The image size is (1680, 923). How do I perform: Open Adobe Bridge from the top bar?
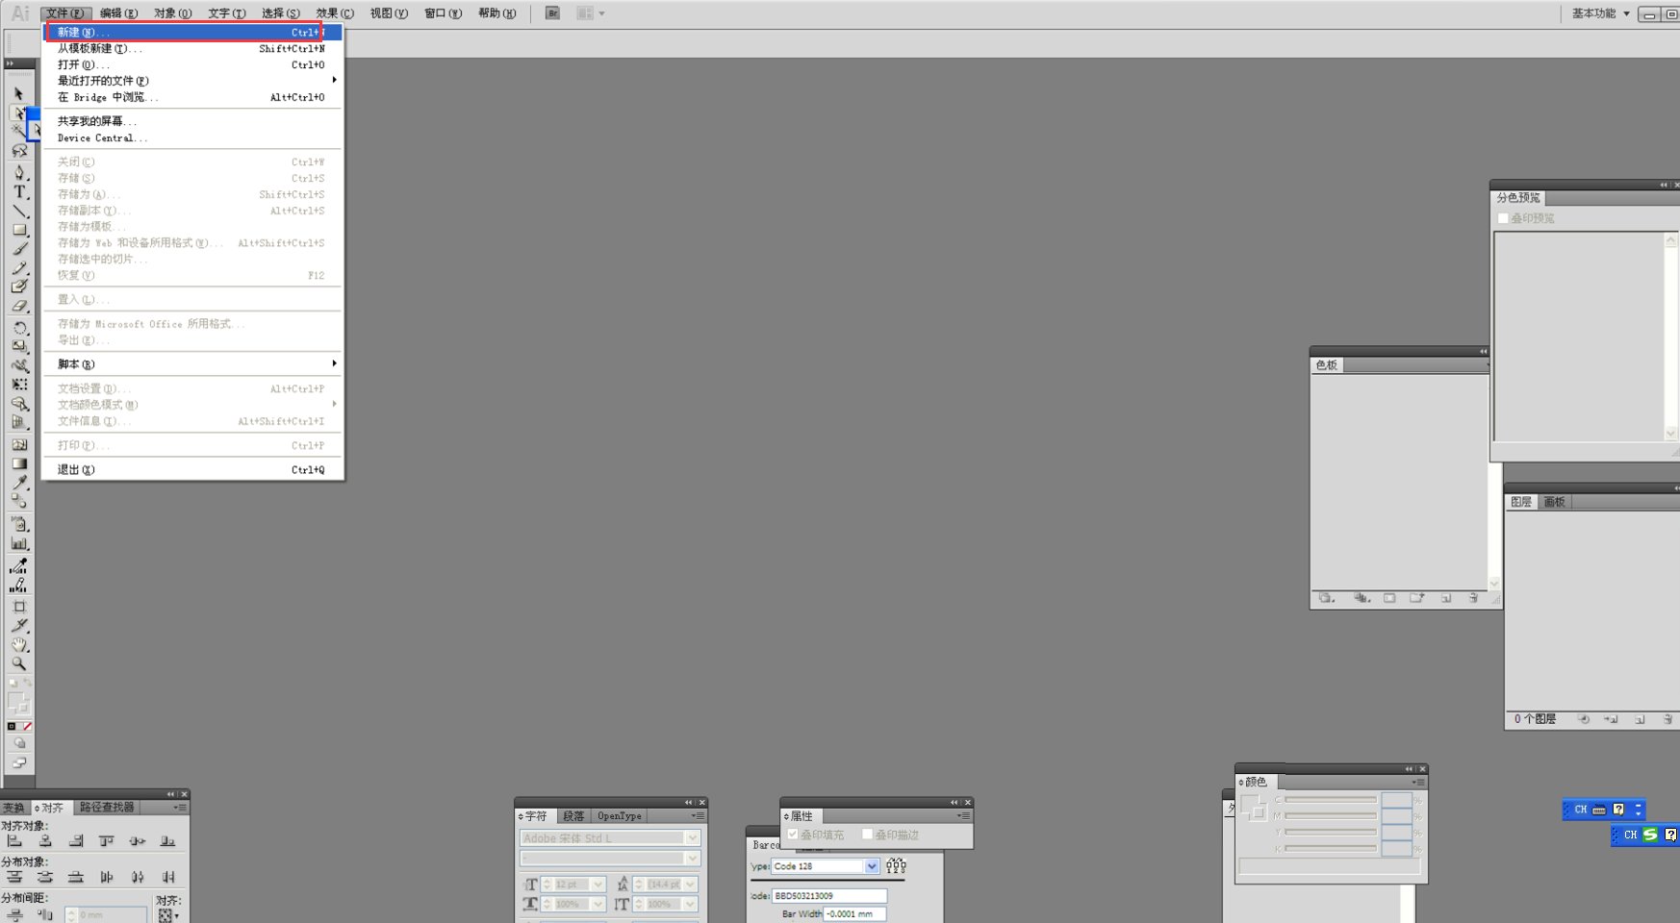pyautogui.click(x=552, y=13)
